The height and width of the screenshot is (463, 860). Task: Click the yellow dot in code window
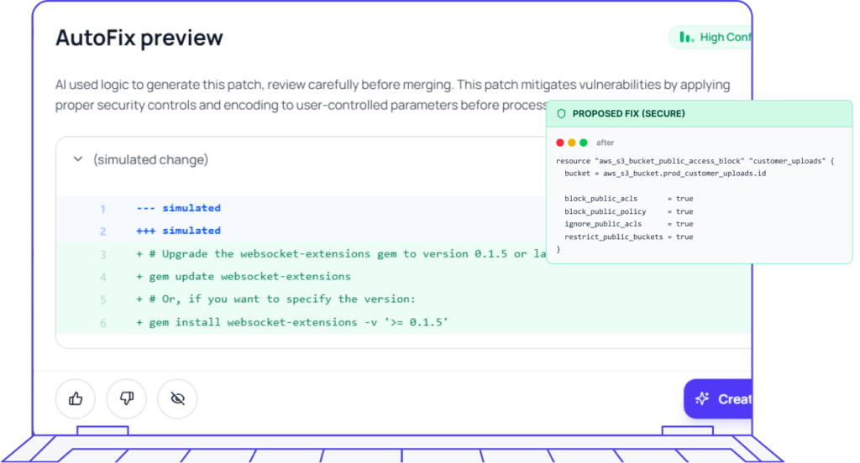pos(572,143)
